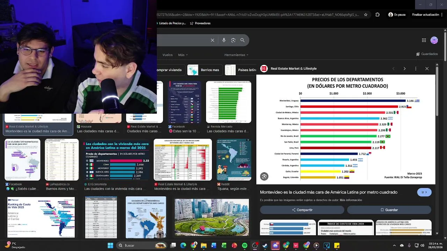Go to next image in preview panel
The image size is (447, 251).
pos(404,69)
